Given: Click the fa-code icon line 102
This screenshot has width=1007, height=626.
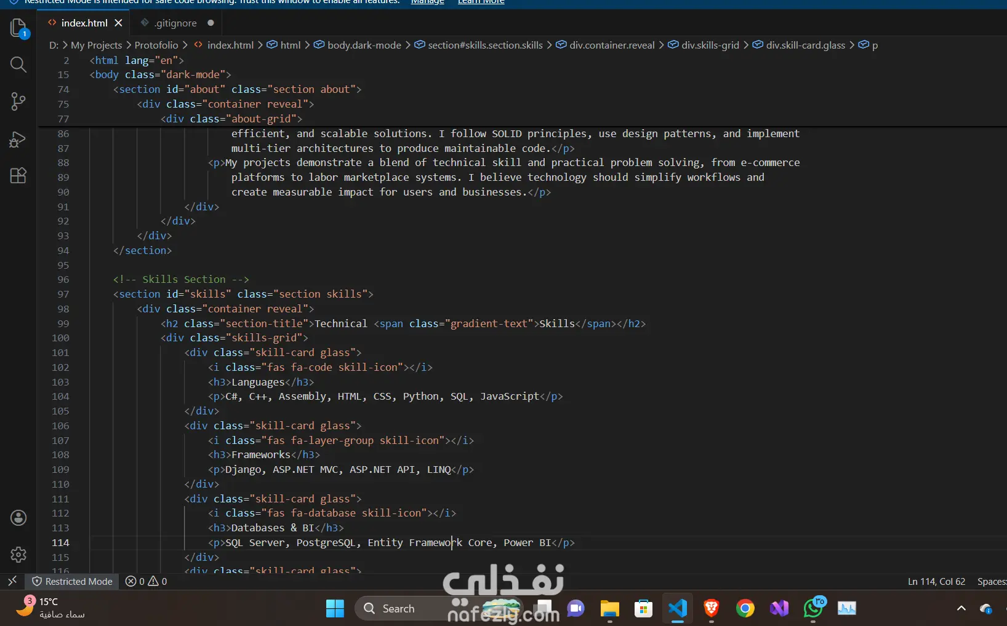Looking at the screenshot, I should tap(320, 367).
